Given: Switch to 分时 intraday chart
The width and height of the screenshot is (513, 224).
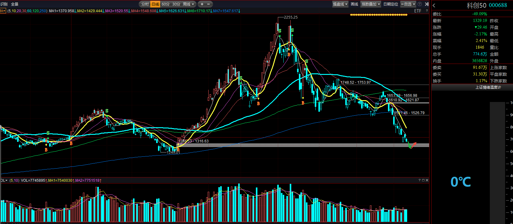Looking at the screenshot, I should coord(145,4).
